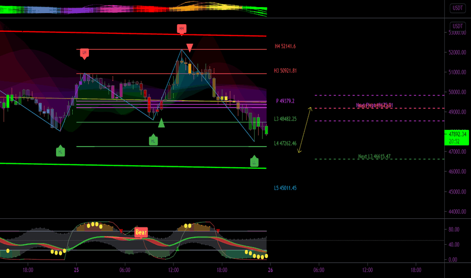The width and height of the screenshot is (471, 278).
Task: Click the 26 date label on time axis
Action: point(270,270)
